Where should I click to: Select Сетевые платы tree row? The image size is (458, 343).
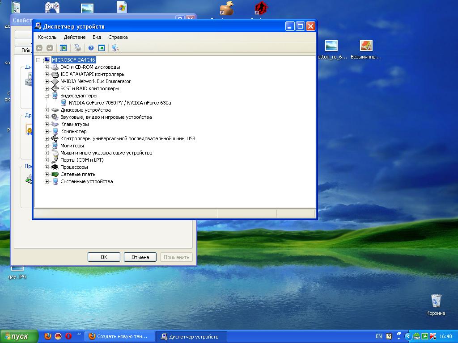coord(78,174)
